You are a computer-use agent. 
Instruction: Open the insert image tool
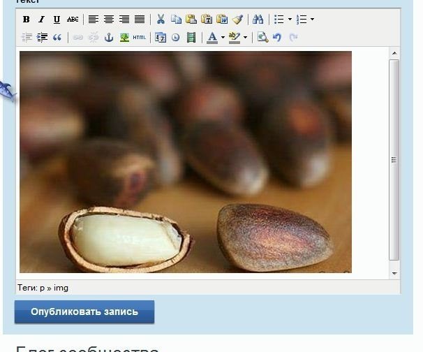[x=124, y=38]
